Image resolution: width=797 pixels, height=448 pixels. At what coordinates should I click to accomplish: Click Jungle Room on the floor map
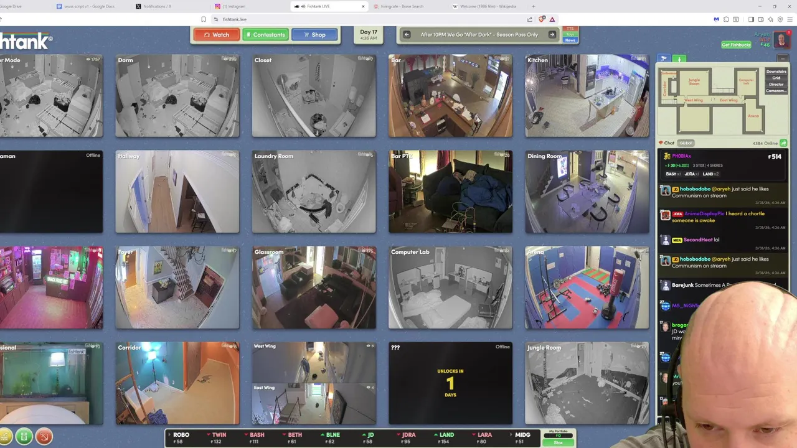695,81
